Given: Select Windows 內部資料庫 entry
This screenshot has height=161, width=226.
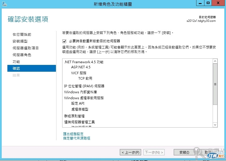Looking at the screenshot, I should [80, 92].
